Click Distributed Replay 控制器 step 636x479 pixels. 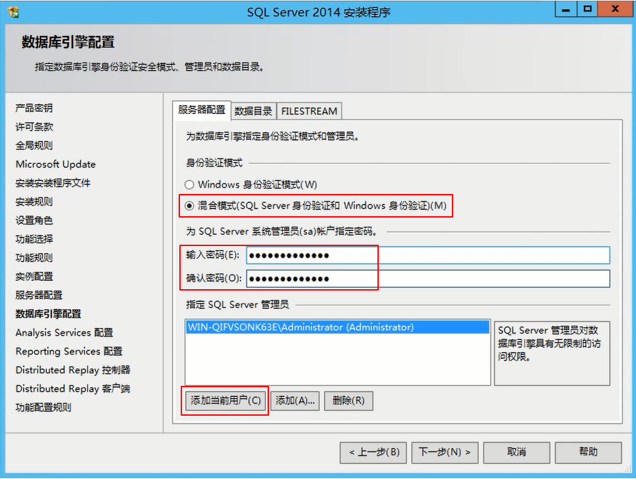click(73, 370)
